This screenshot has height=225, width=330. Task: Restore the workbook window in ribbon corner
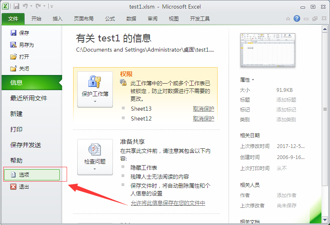pyautogui.click(x=315, y=19)
